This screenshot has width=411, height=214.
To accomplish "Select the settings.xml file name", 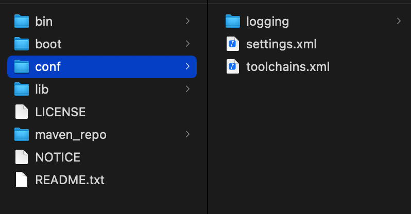I will [281, 44].
